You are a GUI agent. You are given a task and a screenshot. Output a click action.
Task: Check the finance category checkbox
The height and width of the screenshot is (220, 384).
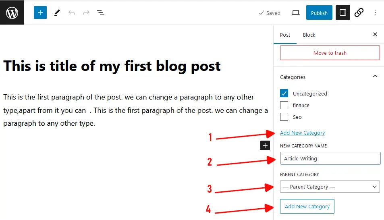(284, 105)
